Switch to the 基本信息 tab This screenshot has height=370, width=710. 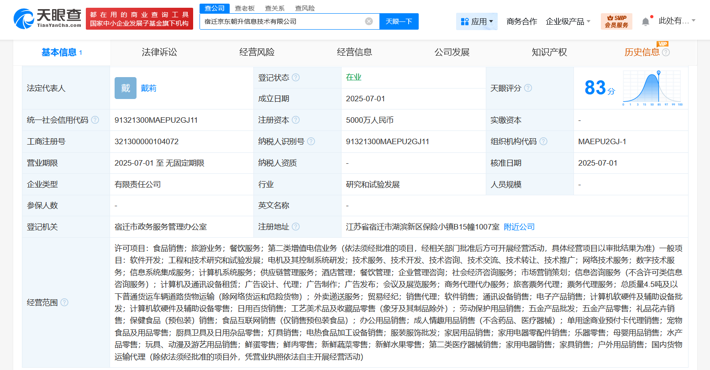click(x=62, y=52)
